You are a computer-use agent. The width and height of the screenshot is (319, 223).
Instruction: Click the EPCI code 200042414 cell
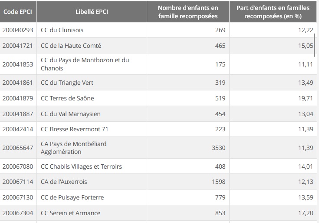(18, 129)
